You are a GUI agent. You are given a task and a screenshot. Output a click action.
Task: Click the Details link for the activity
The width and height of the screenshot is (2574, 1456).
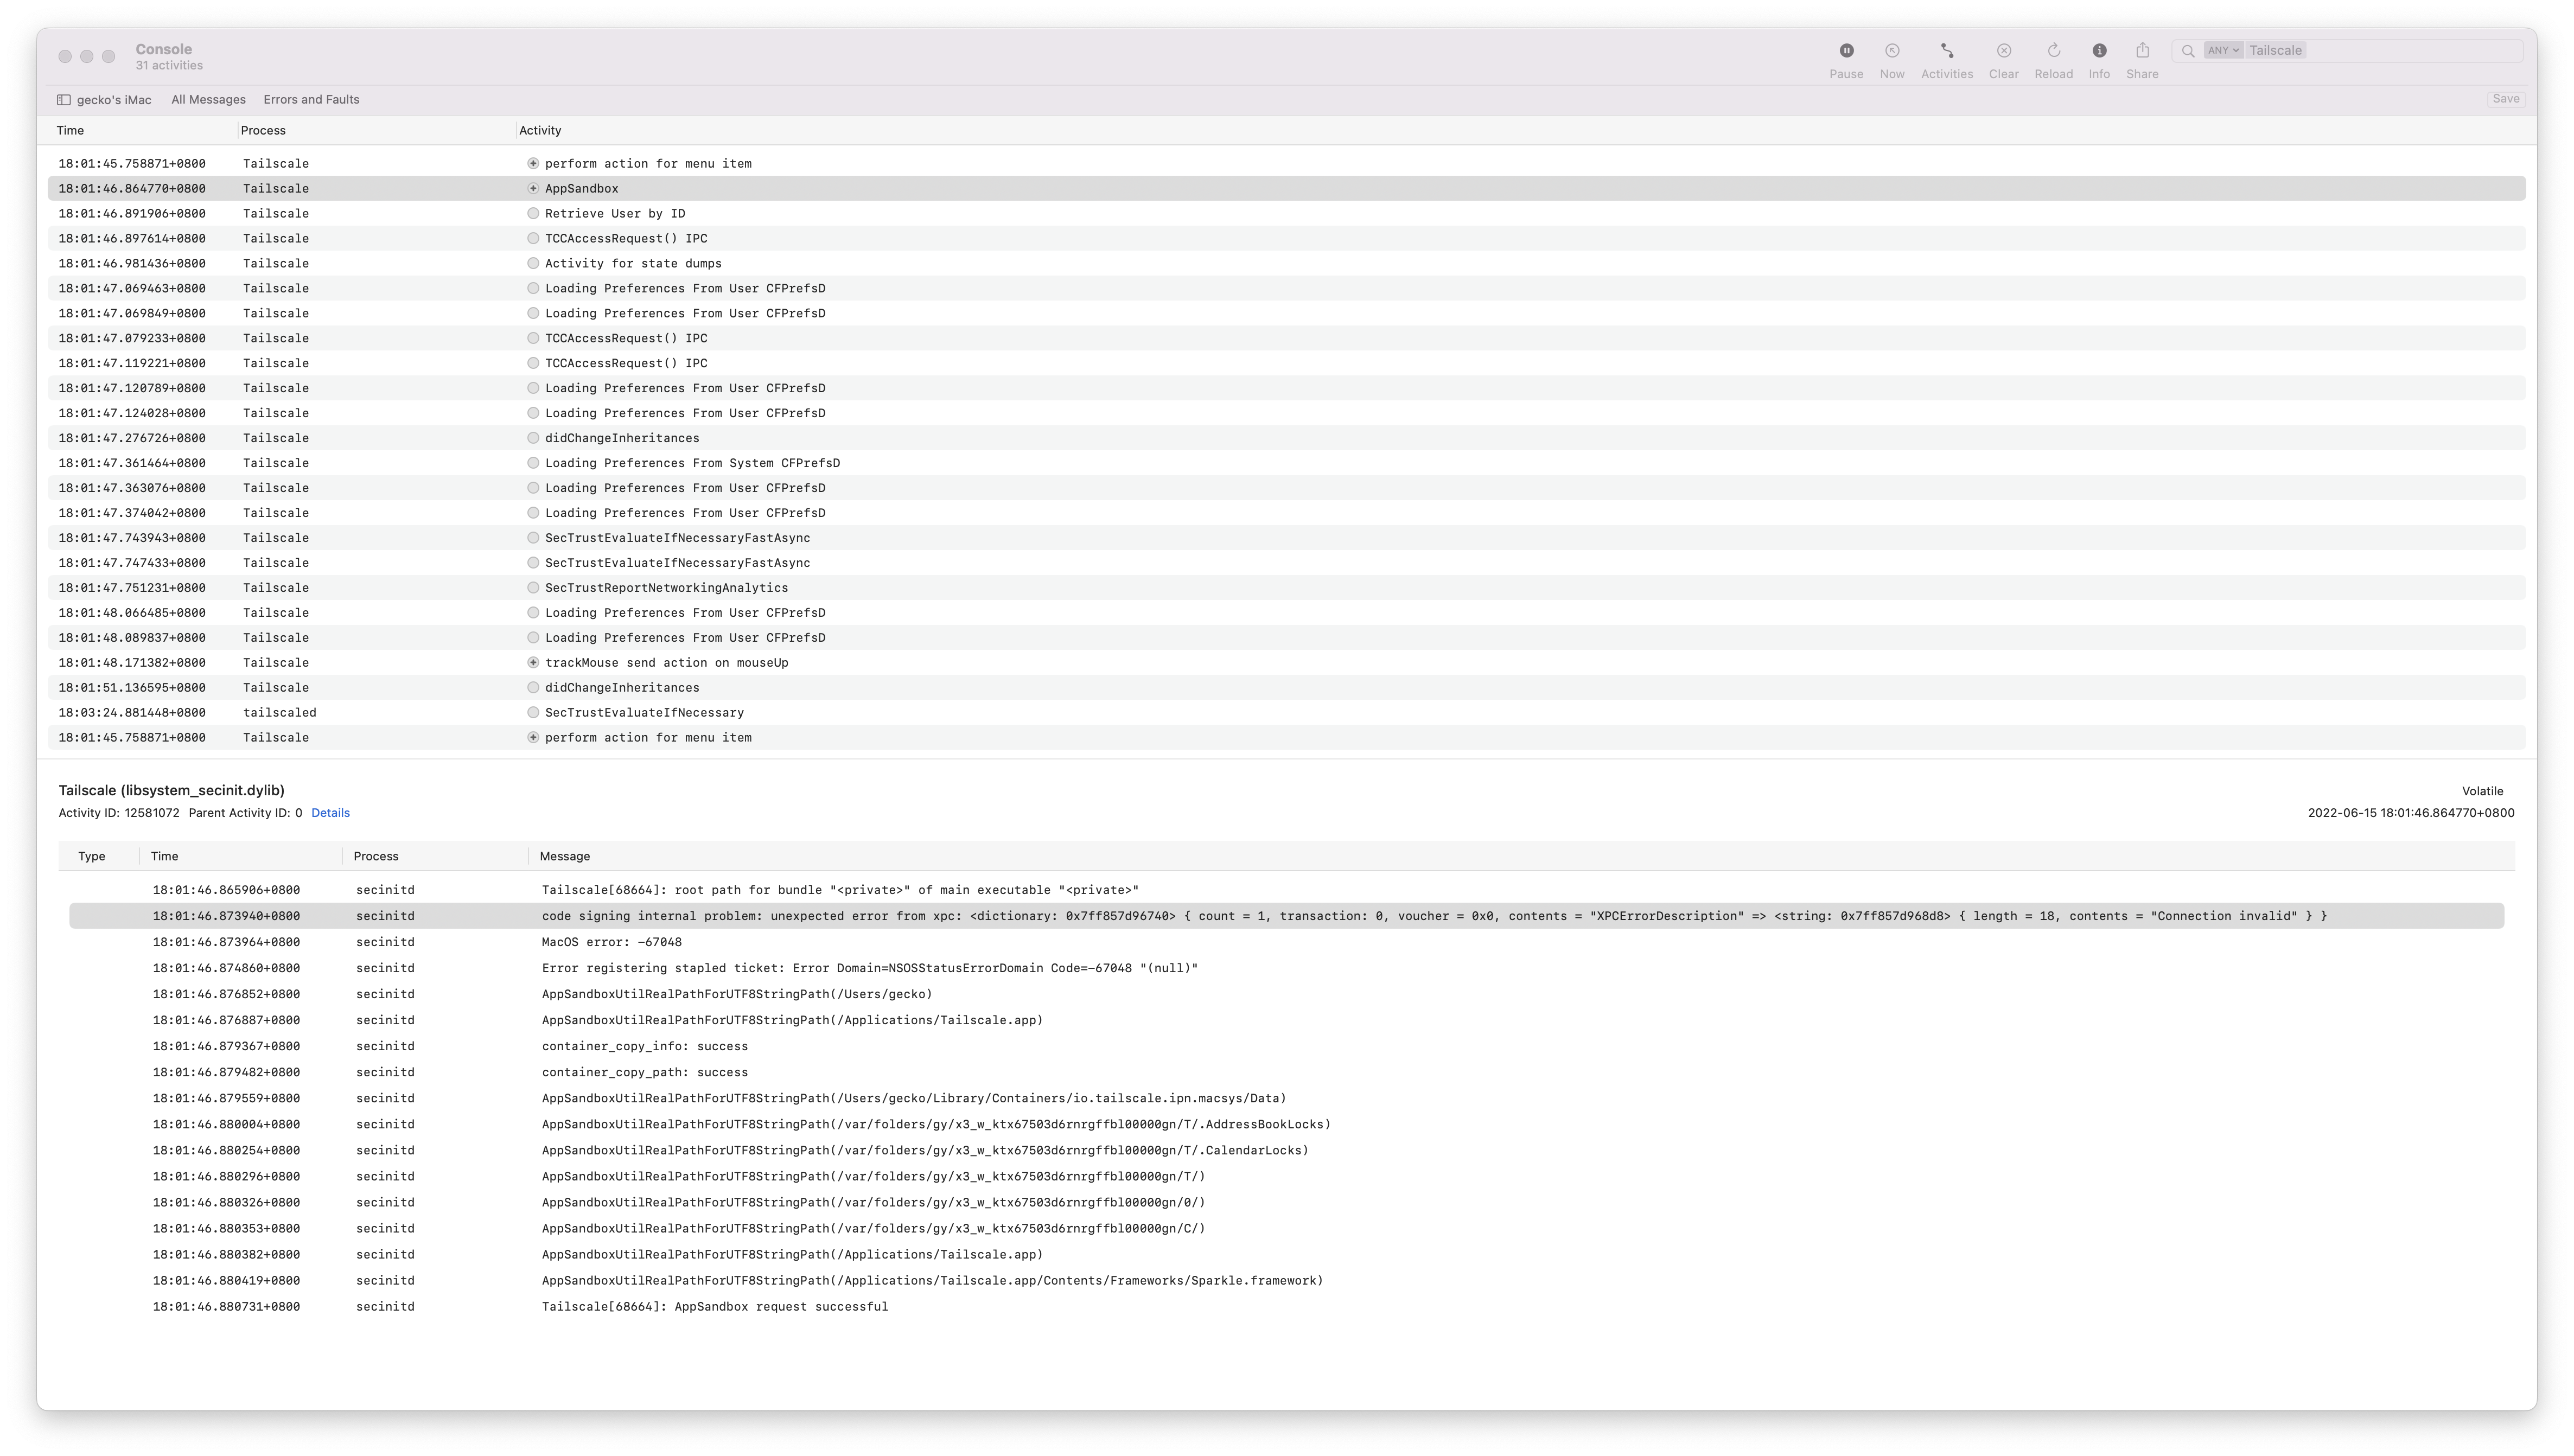point(331,812)
